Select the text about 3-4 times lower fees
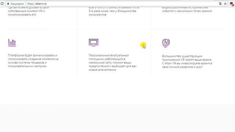Image resolution: width=235 pixels, height=132 pixels. coord(114,11)
